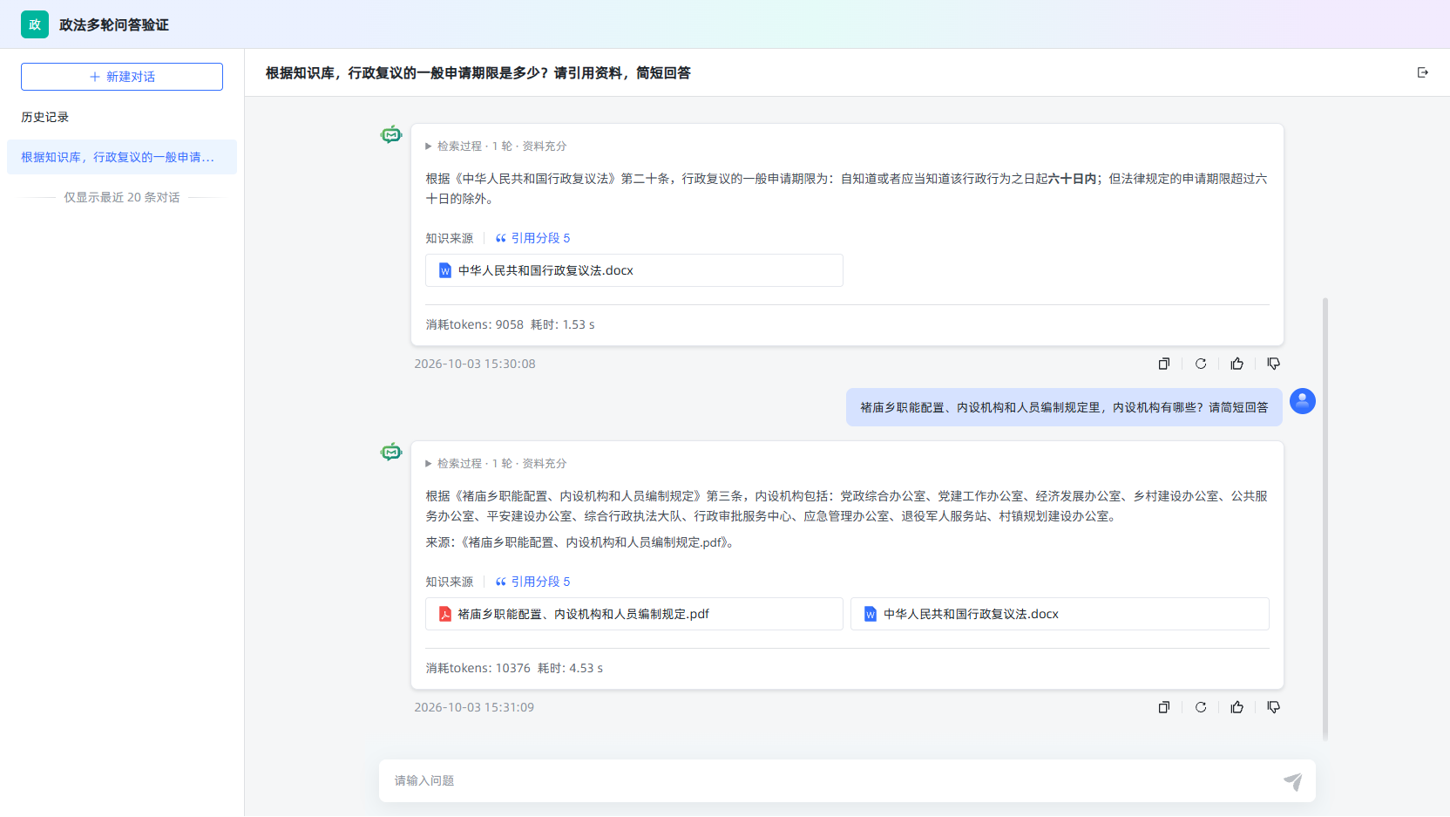Image resolution: width=1450 pixels, height=817 pixels.
Task: Click the 政法多轮问答验证 title
Action: pos(114,24)
